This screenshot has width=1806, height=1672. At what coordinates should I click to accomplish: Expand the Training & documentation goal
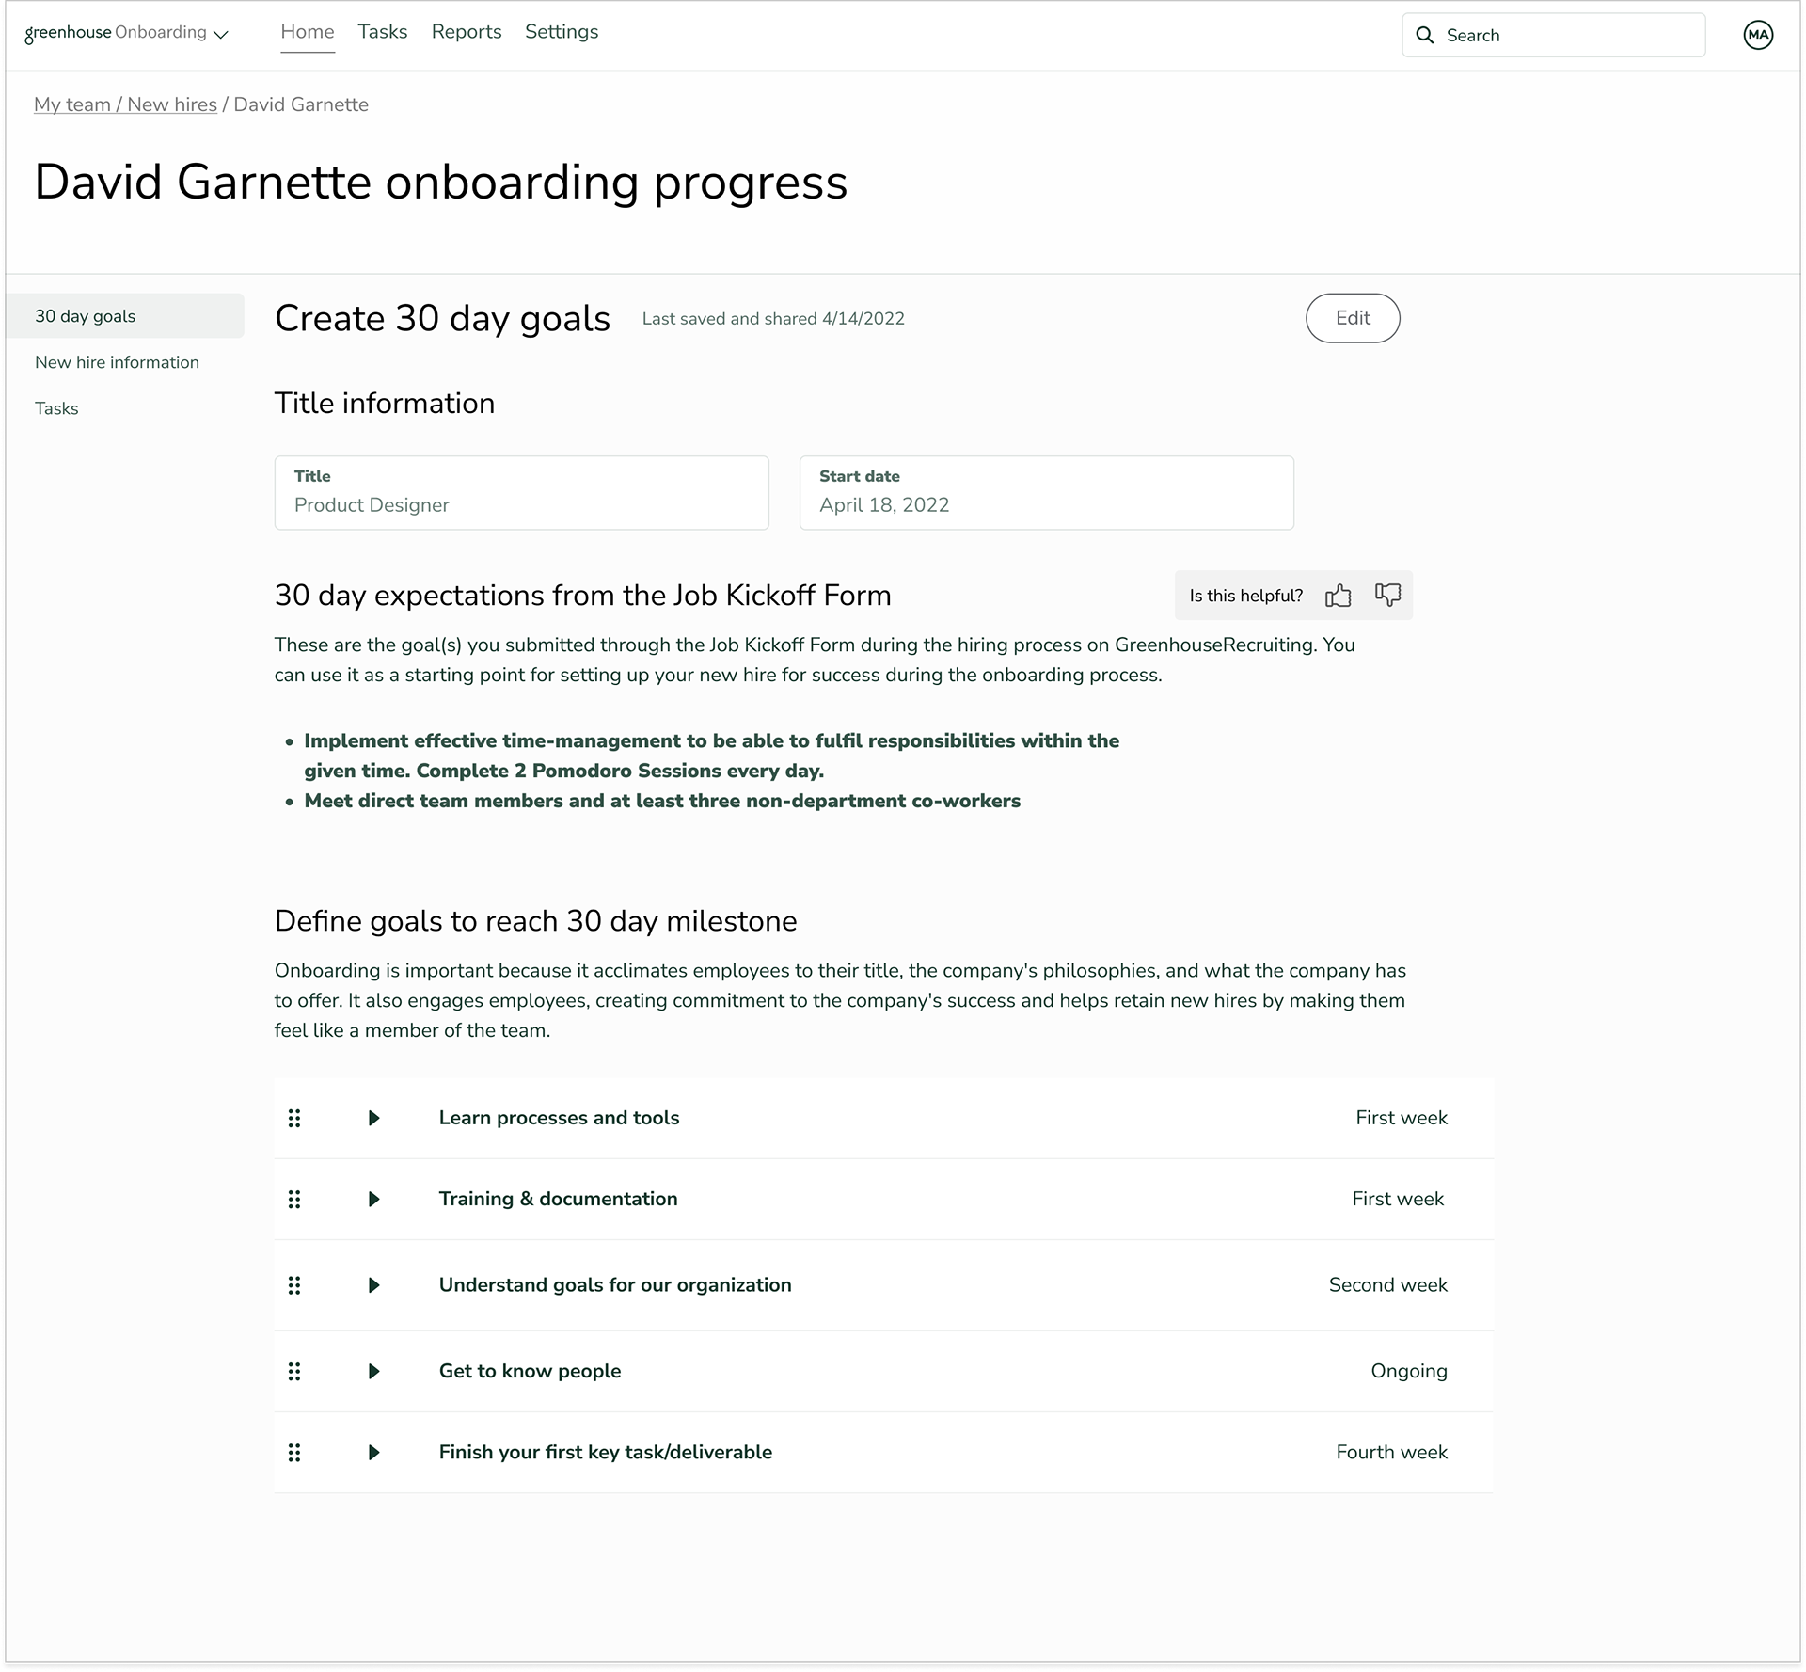[x=373, y=1199]
